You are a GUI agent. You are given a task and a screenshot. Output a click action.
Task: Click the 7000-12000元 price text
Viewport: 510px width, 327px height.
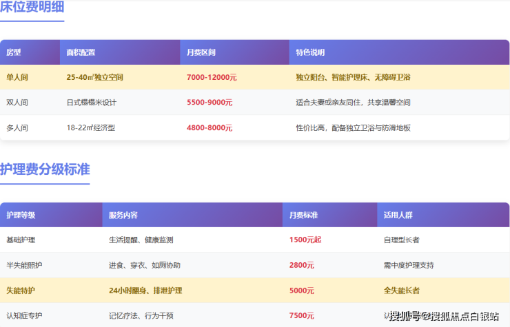[212, 77]
